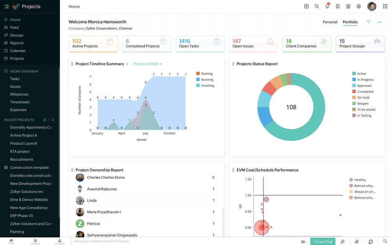The image size is (392, 245).
Task: Click the To be tested legend swatch
Action: 354,109
